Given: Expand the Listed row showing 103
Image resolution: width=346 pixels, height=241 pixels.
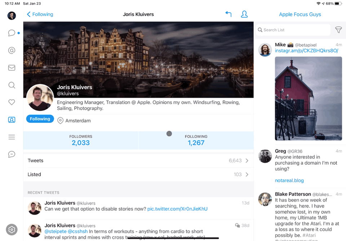Looking at the screenshot, I should point(138,174).
